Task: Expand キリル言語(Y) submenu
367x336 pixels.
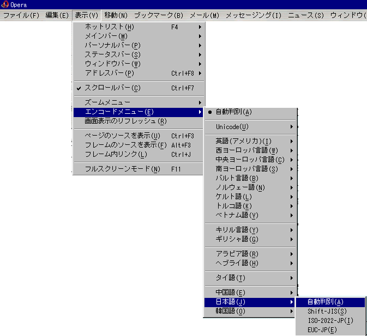Action: click(x=250, y=230)
